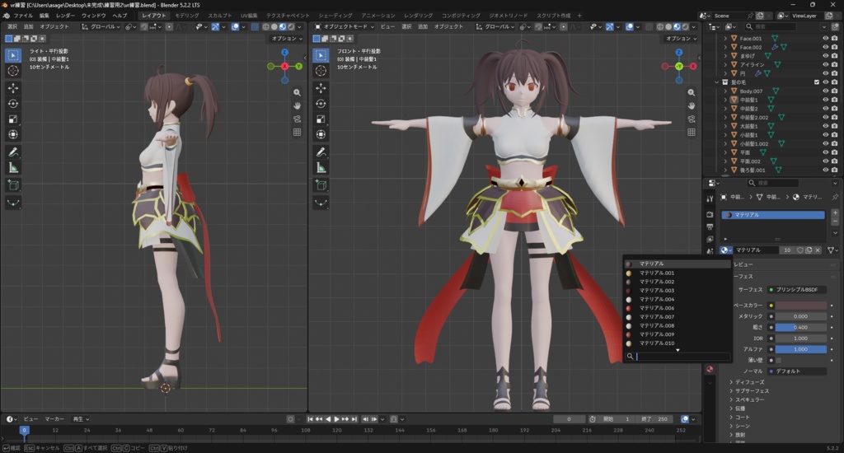This screenshot has height=453, width=844.
Task: Select the Annotate tool in left viewport
Action: pos(13,152)
